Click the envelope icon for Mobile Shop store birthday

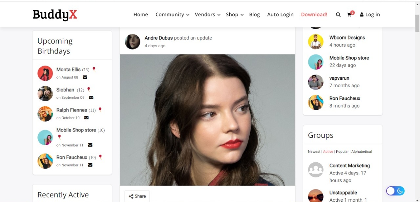[x=90, y=145]
